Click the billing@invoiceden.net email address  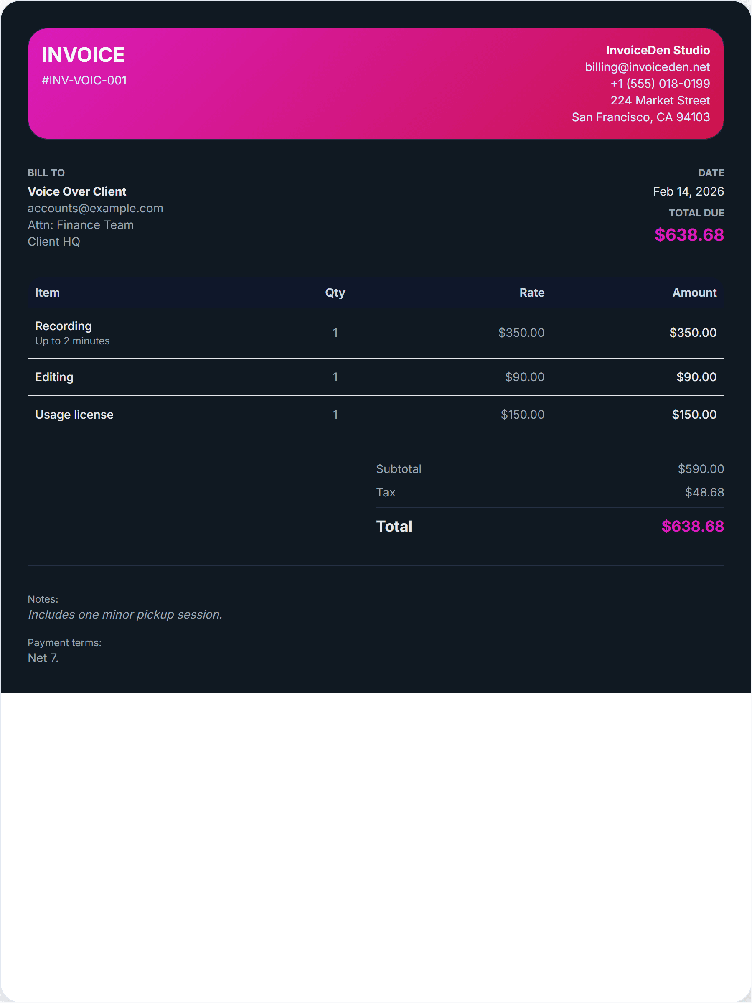[647, 67]
